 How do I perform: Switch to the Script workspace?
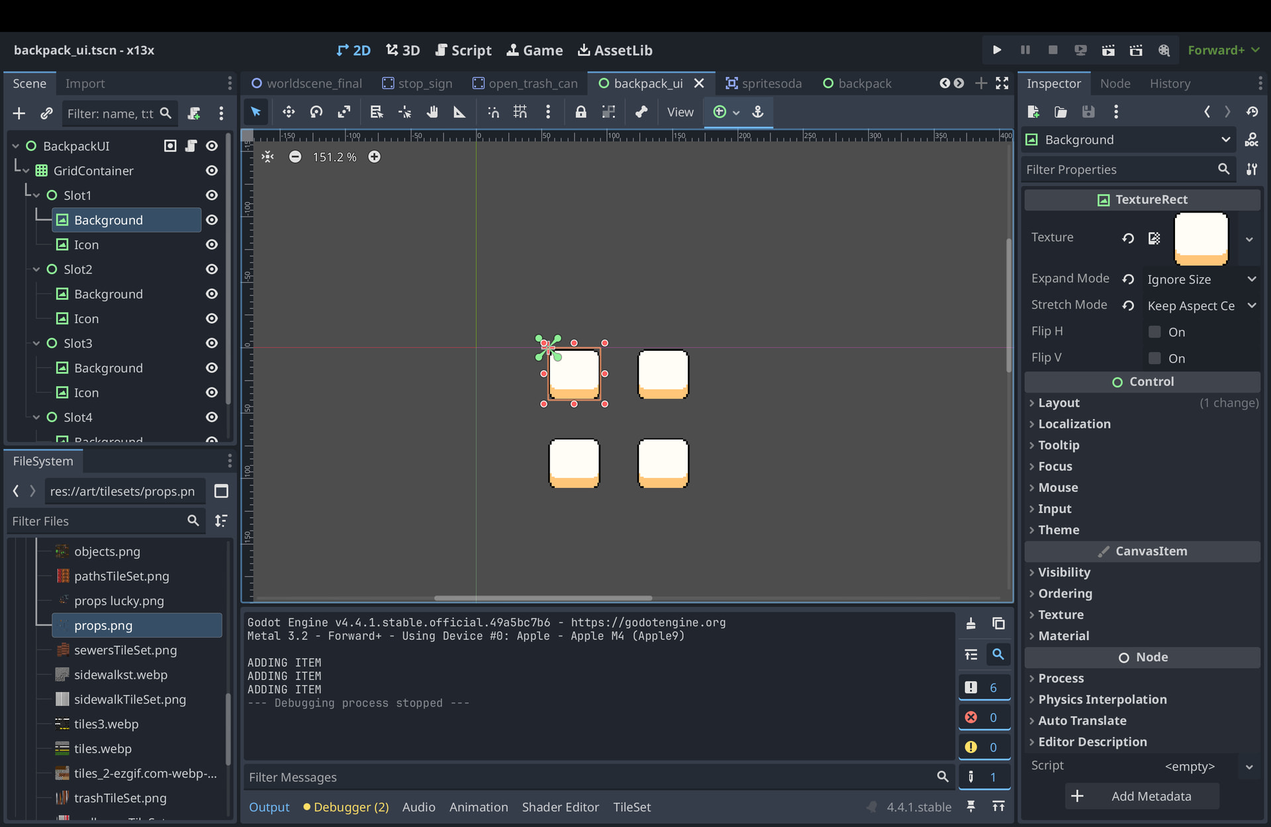tap(463, 50)
